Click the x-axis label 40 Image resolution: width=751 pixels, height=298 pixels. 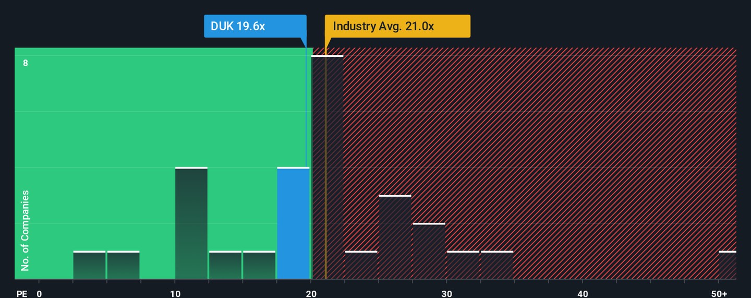coord(583,293)
